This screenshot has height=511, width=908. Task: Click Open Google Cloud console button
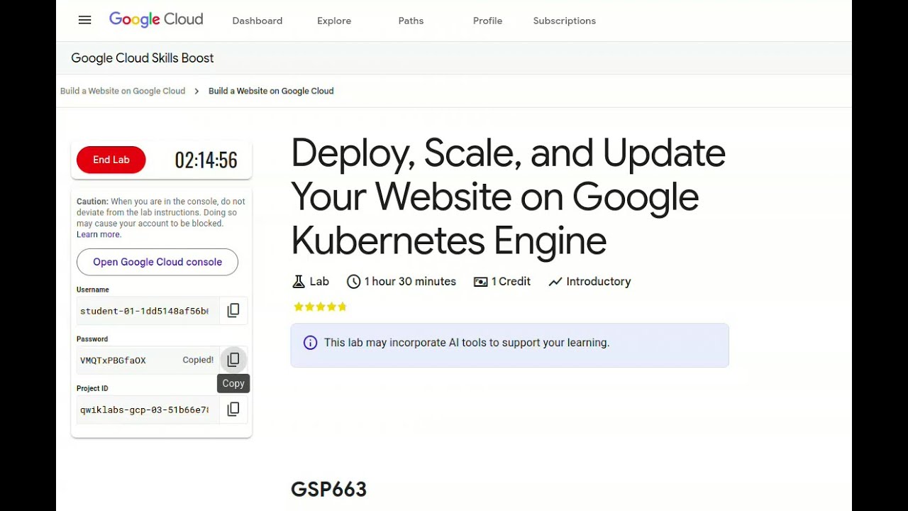pos(157,262)
